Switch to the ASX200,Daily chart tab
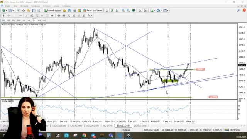Viewport: 247px width, 139px height. pyautogui.click(x=93, y=126)
